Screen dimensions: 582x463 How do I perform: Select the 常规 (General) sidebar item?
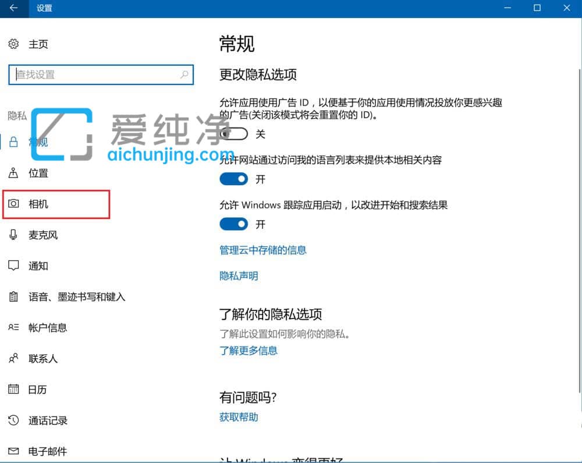pos(38,142)
